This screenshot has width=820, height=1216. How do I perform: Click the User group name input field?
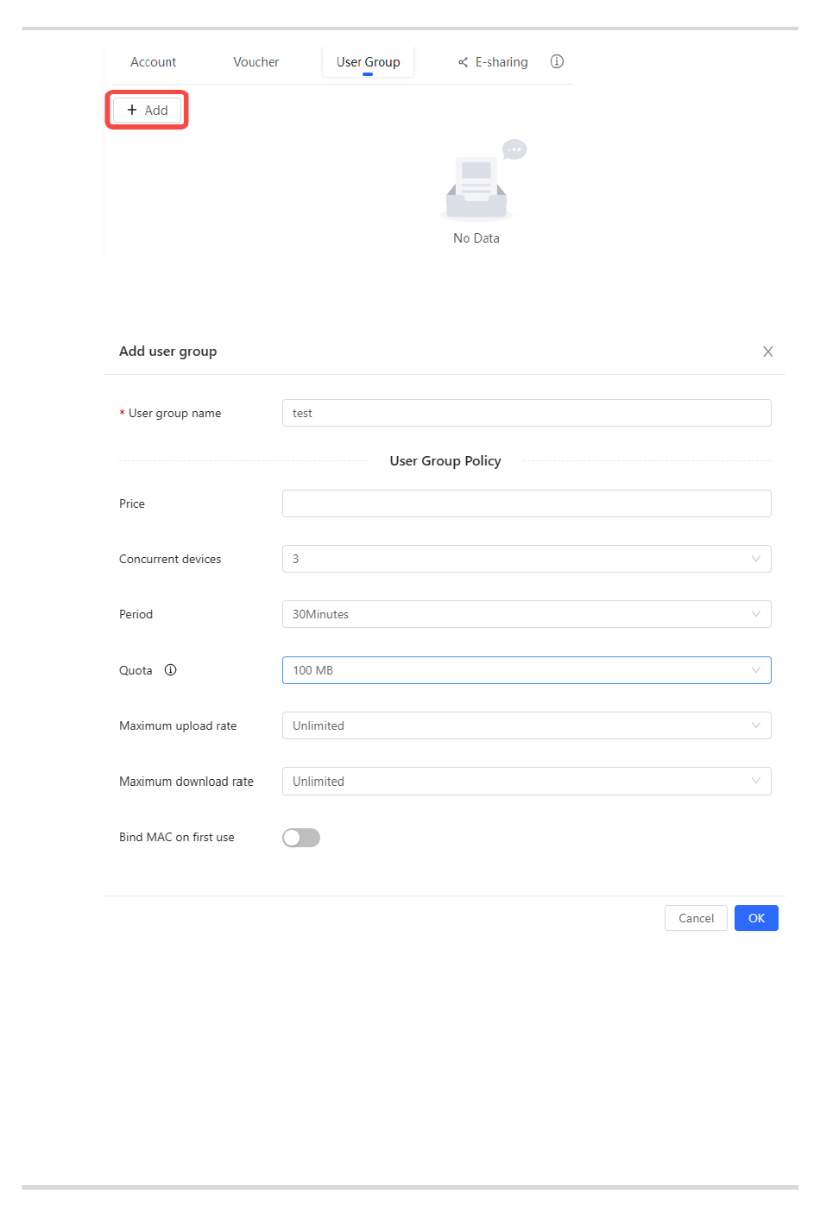tap(527, 413)
